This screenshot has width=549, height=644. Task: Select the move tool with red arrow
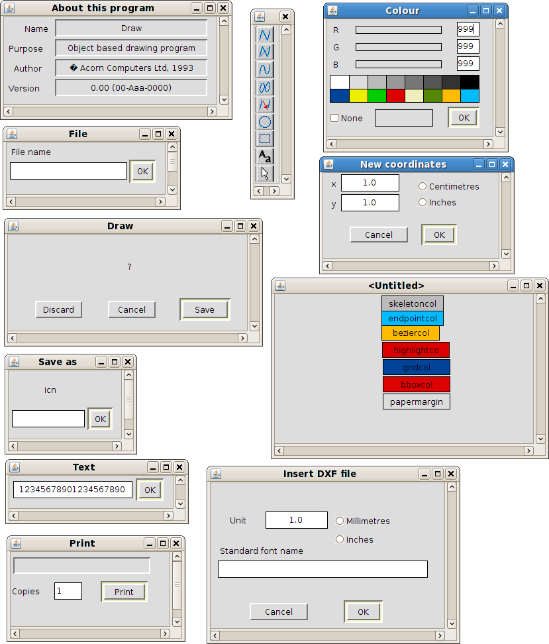pos(265,105)
